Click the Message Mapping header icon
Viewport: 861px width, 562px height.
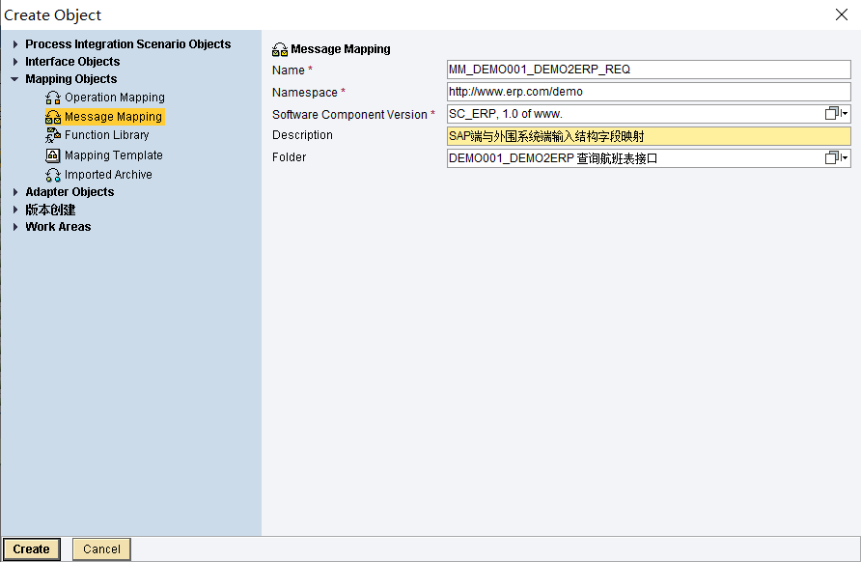pyautogui.click(x=280, y=49)
